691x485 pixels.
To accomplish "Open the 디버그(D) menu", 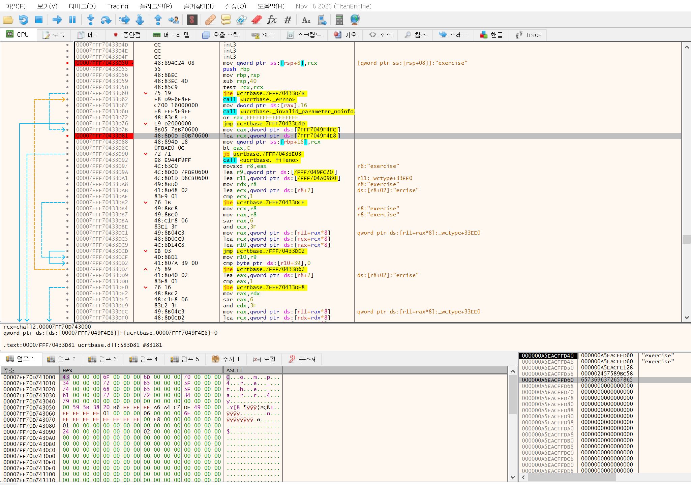I will coord(82,6).
